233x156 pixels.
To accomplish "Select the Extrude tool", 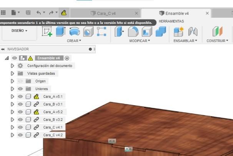I will click(x=61, y=31).
